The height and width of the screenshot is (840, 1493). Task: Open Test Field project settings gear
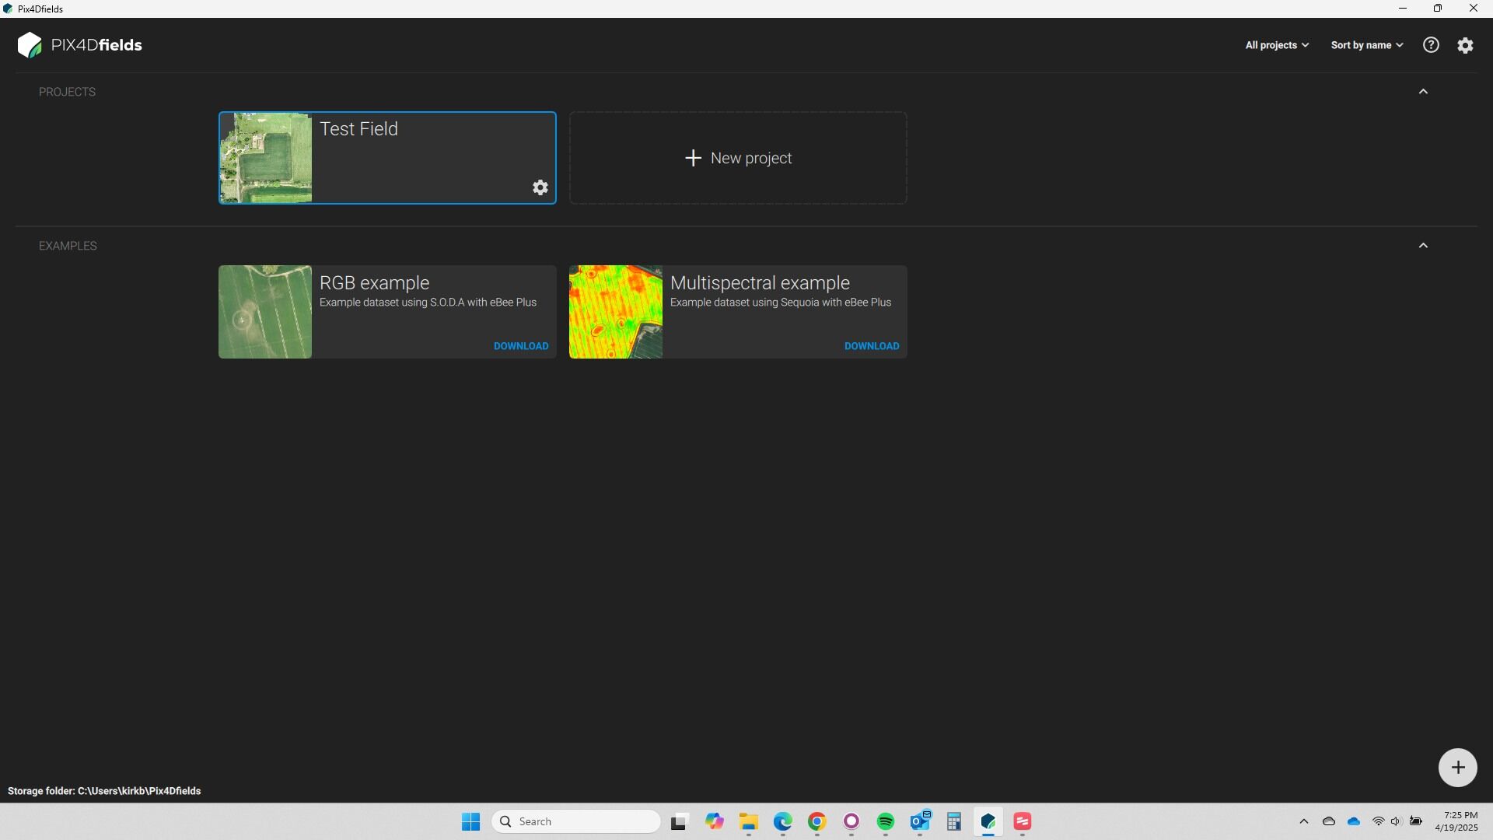click(x=540, y=187)
